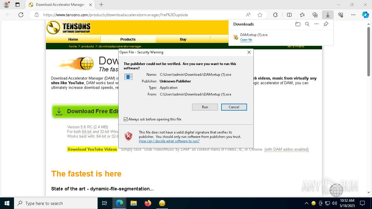Open a new browser tab

click(x=101, y=5)
